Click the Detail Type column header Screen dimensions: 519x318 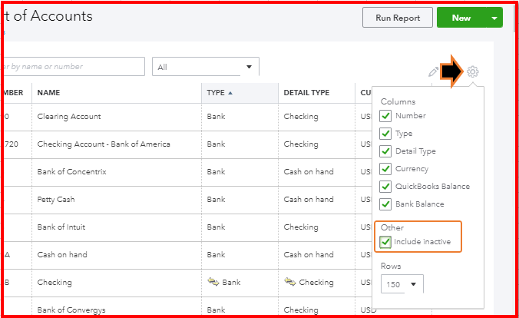306,93
